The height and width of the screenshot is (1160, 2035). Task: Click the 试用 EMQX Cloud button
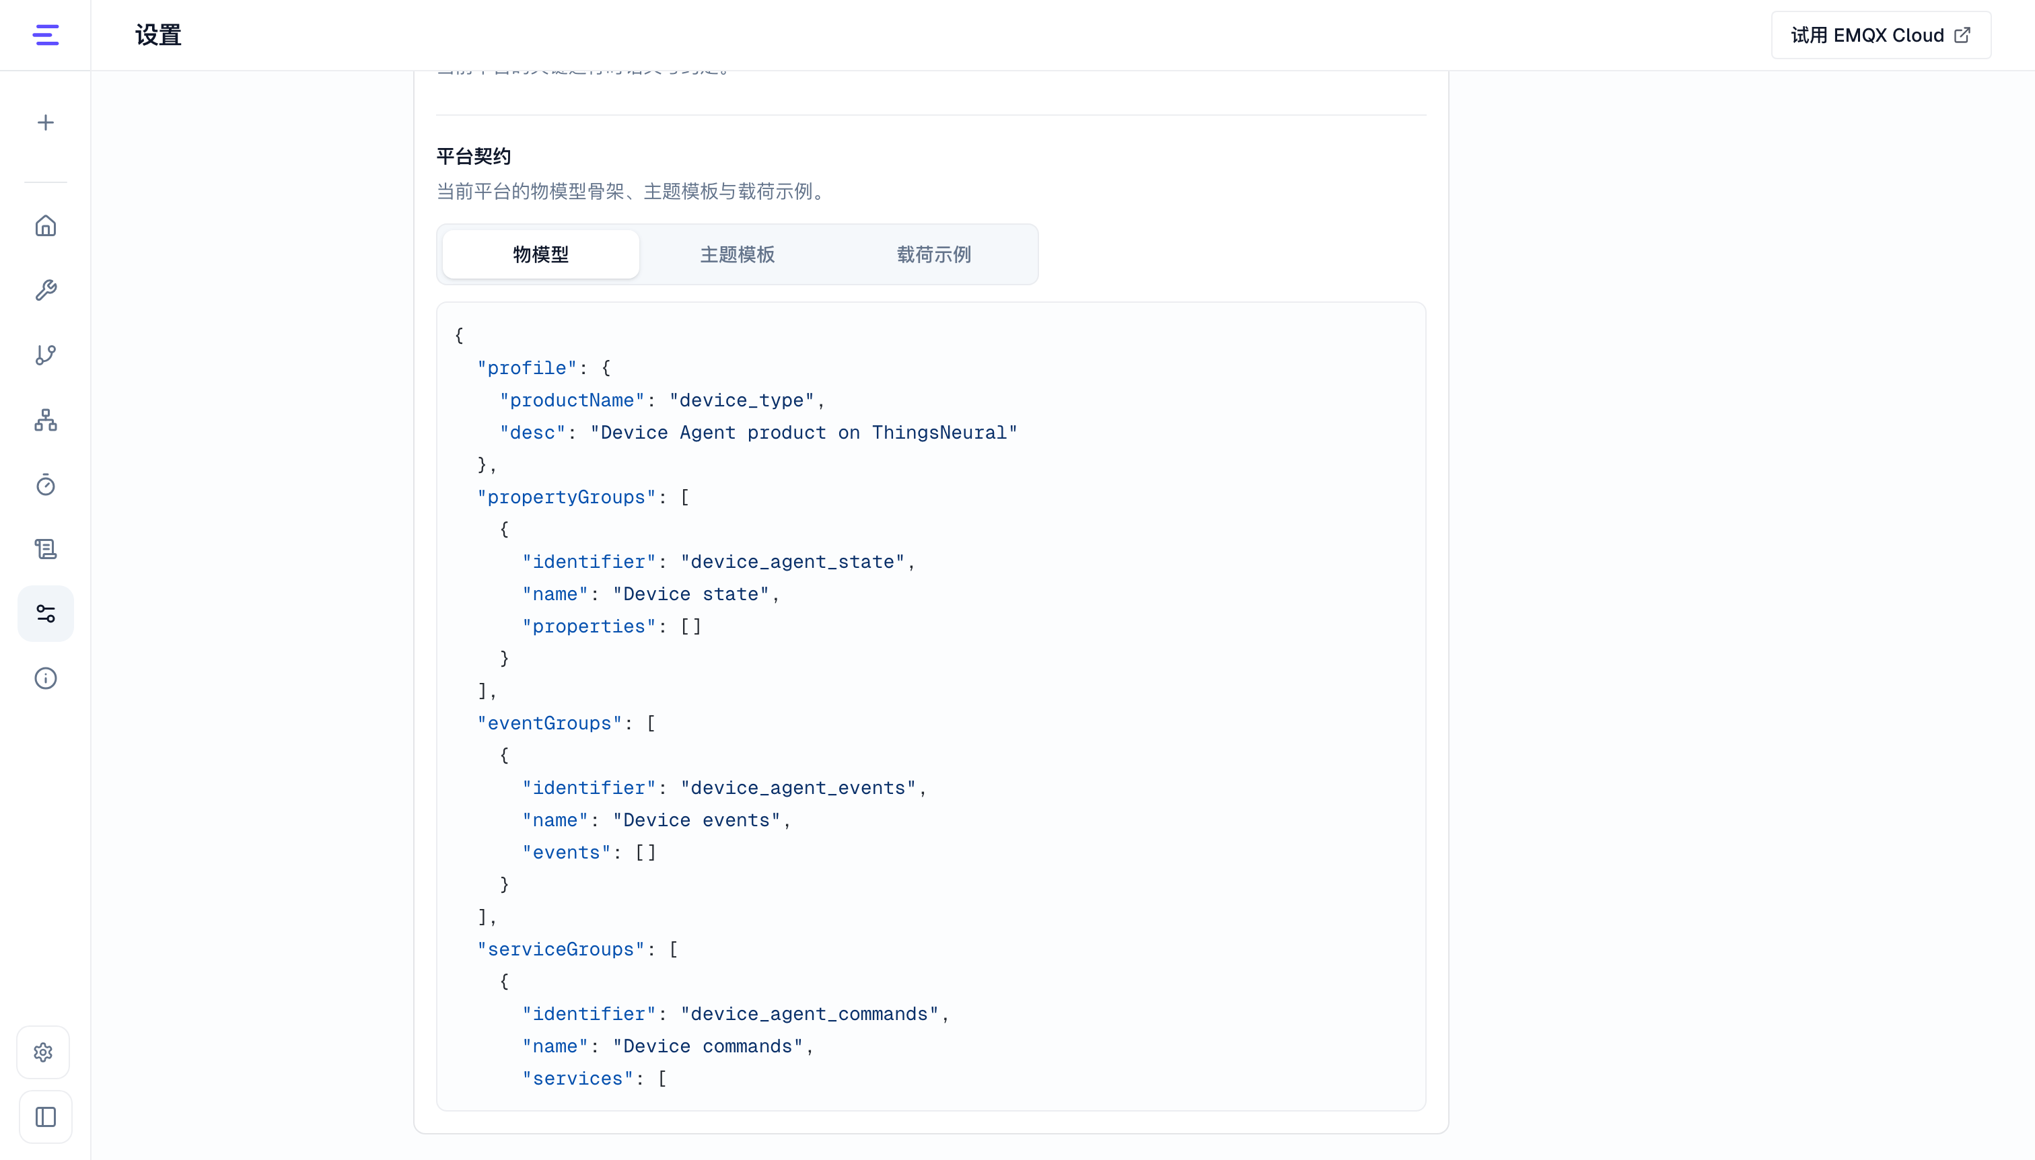pyautogui.click(x=1880, y=35)
